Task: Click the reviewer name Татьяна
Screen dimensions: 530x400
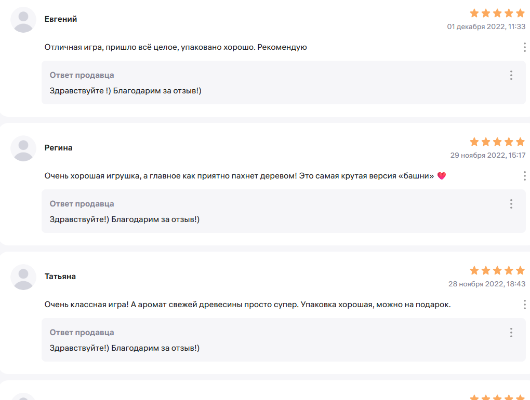Action: point(60,277)
